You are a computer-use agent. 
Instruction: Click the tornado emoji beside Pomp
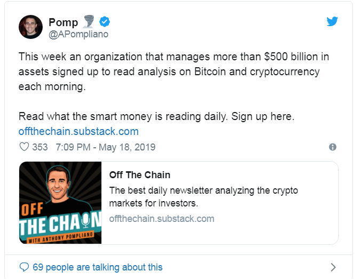pos(89,22)
